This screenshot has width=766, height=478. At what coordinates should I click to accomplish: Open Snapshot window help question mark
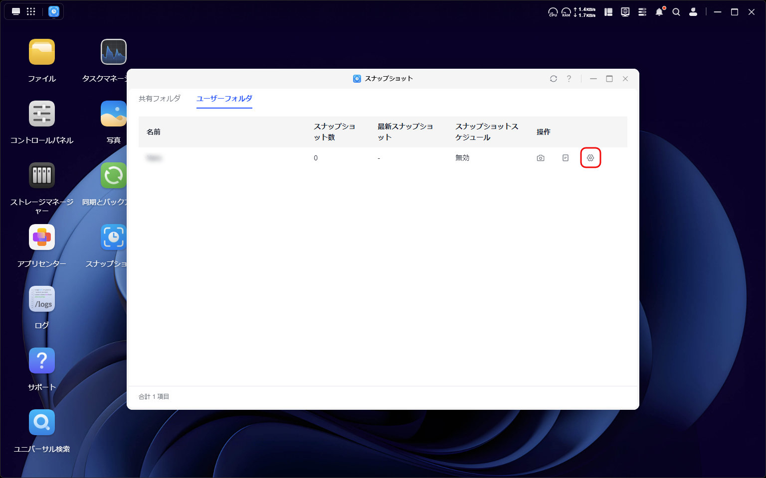pyautogui.click(x=569, y=79)
